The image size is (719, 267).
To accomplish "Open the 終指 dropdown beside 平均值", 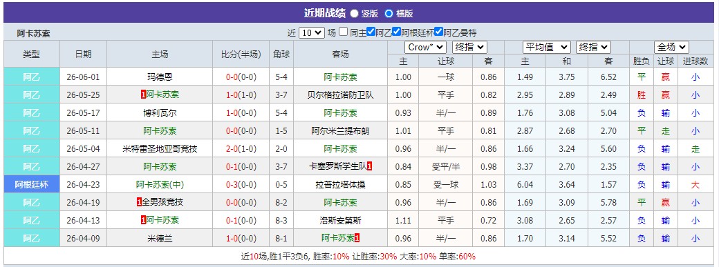I will coord(593,47).
